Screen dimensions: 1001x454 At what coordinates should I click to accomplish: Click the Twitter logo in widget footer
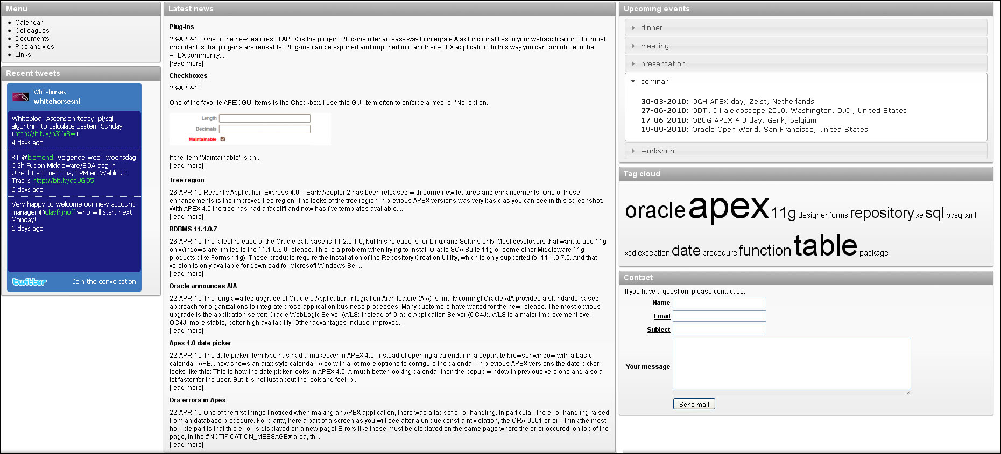click(x=30, y=281)
